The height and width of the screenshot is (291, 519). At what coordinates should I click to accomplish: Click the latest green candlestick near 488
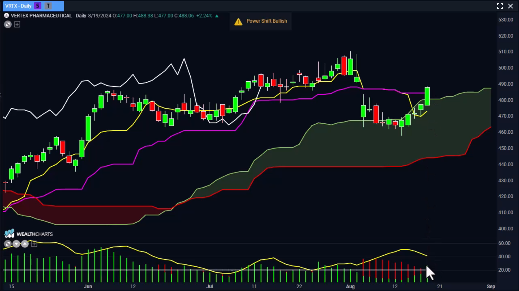[x=427, y=96]
